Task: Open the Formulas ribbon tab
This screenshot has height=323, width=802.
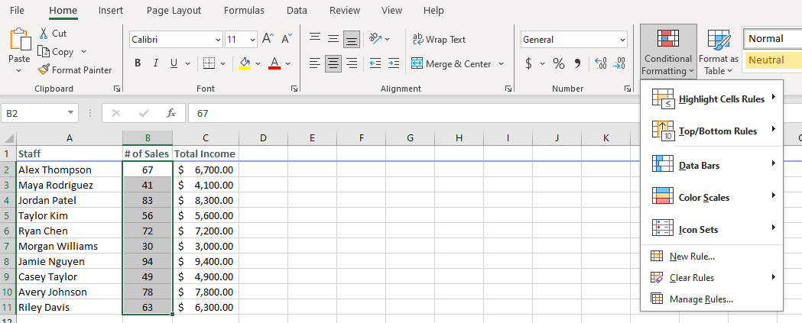Action: point(244,10)
